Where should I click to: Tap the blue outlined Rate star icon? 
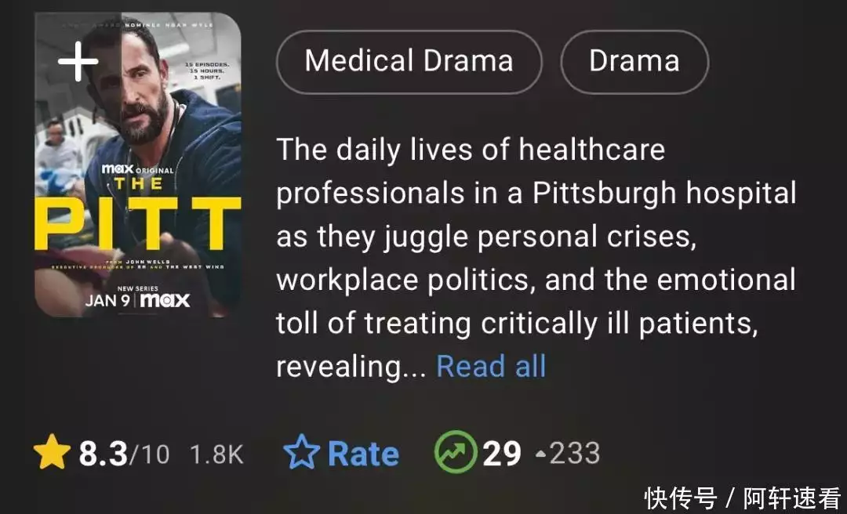301,452
